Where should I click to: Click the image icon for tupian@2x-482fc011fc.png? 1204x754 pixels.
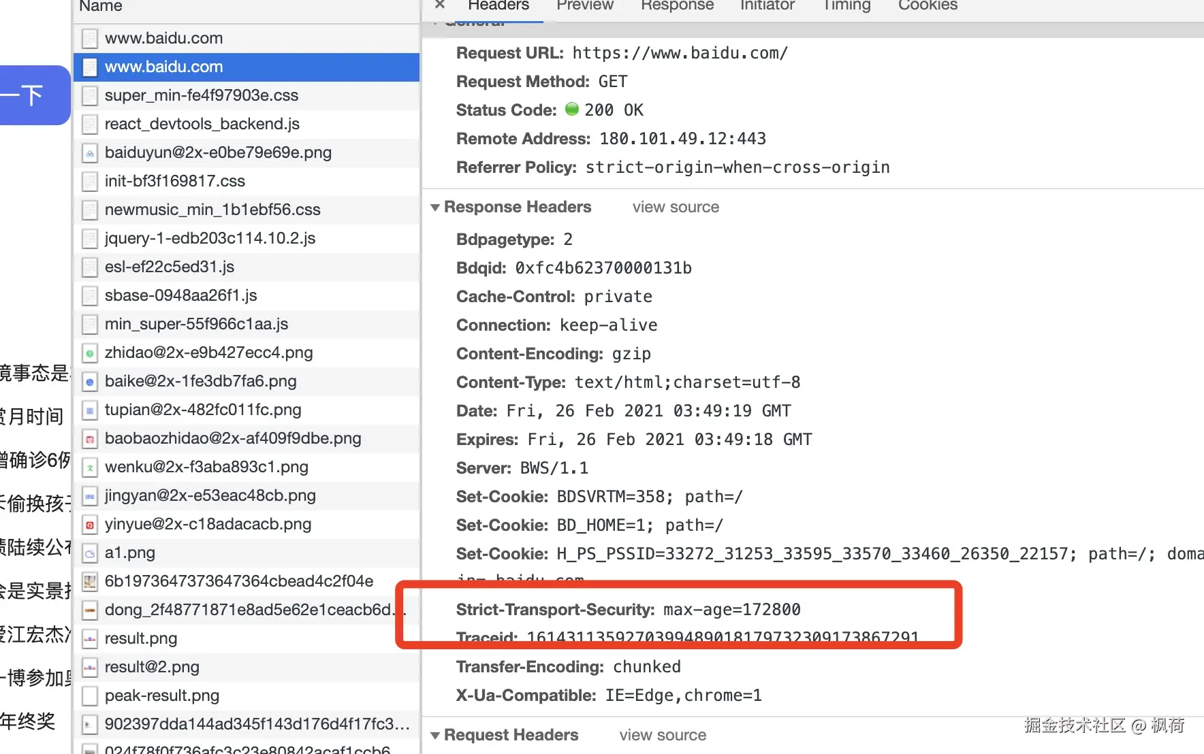tap(89, 410)
